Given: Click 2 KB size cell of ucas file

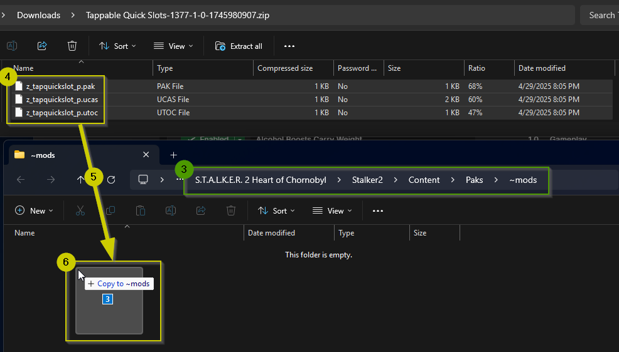Looking at the screenshot, I should point(452,100).
